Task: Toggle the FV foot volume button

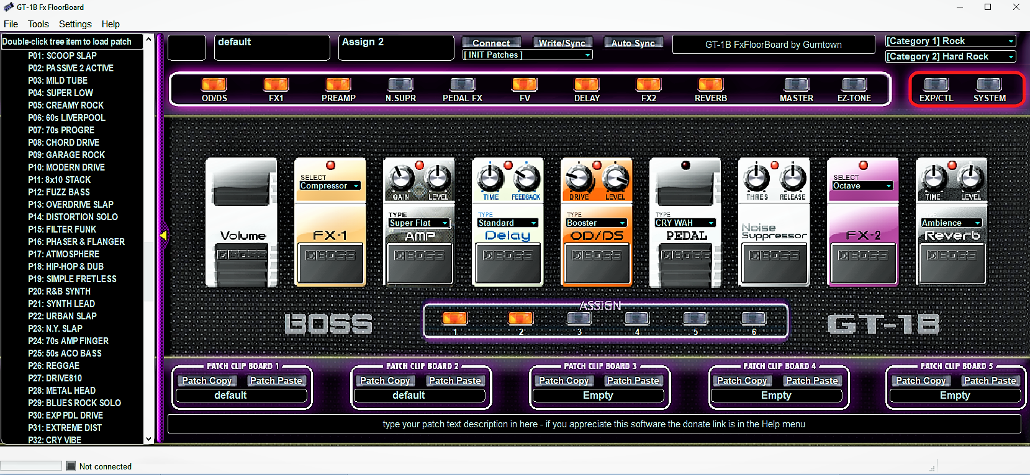Action: 525,84
